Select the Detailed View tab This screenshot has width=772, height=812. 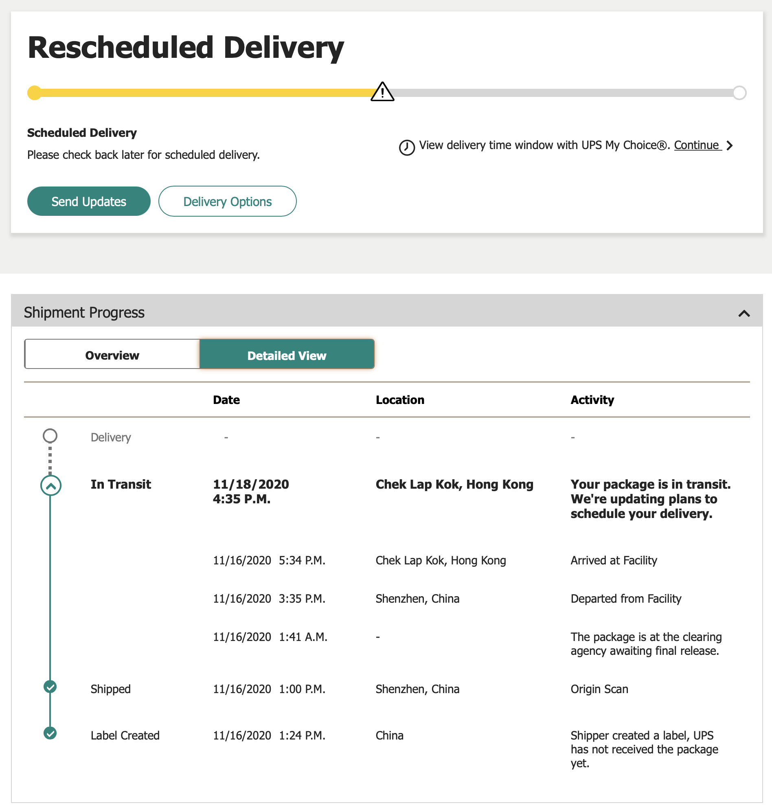pos(287,355)
